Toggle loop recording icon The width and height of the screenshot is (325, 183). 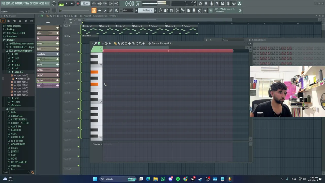pos(116,4)
